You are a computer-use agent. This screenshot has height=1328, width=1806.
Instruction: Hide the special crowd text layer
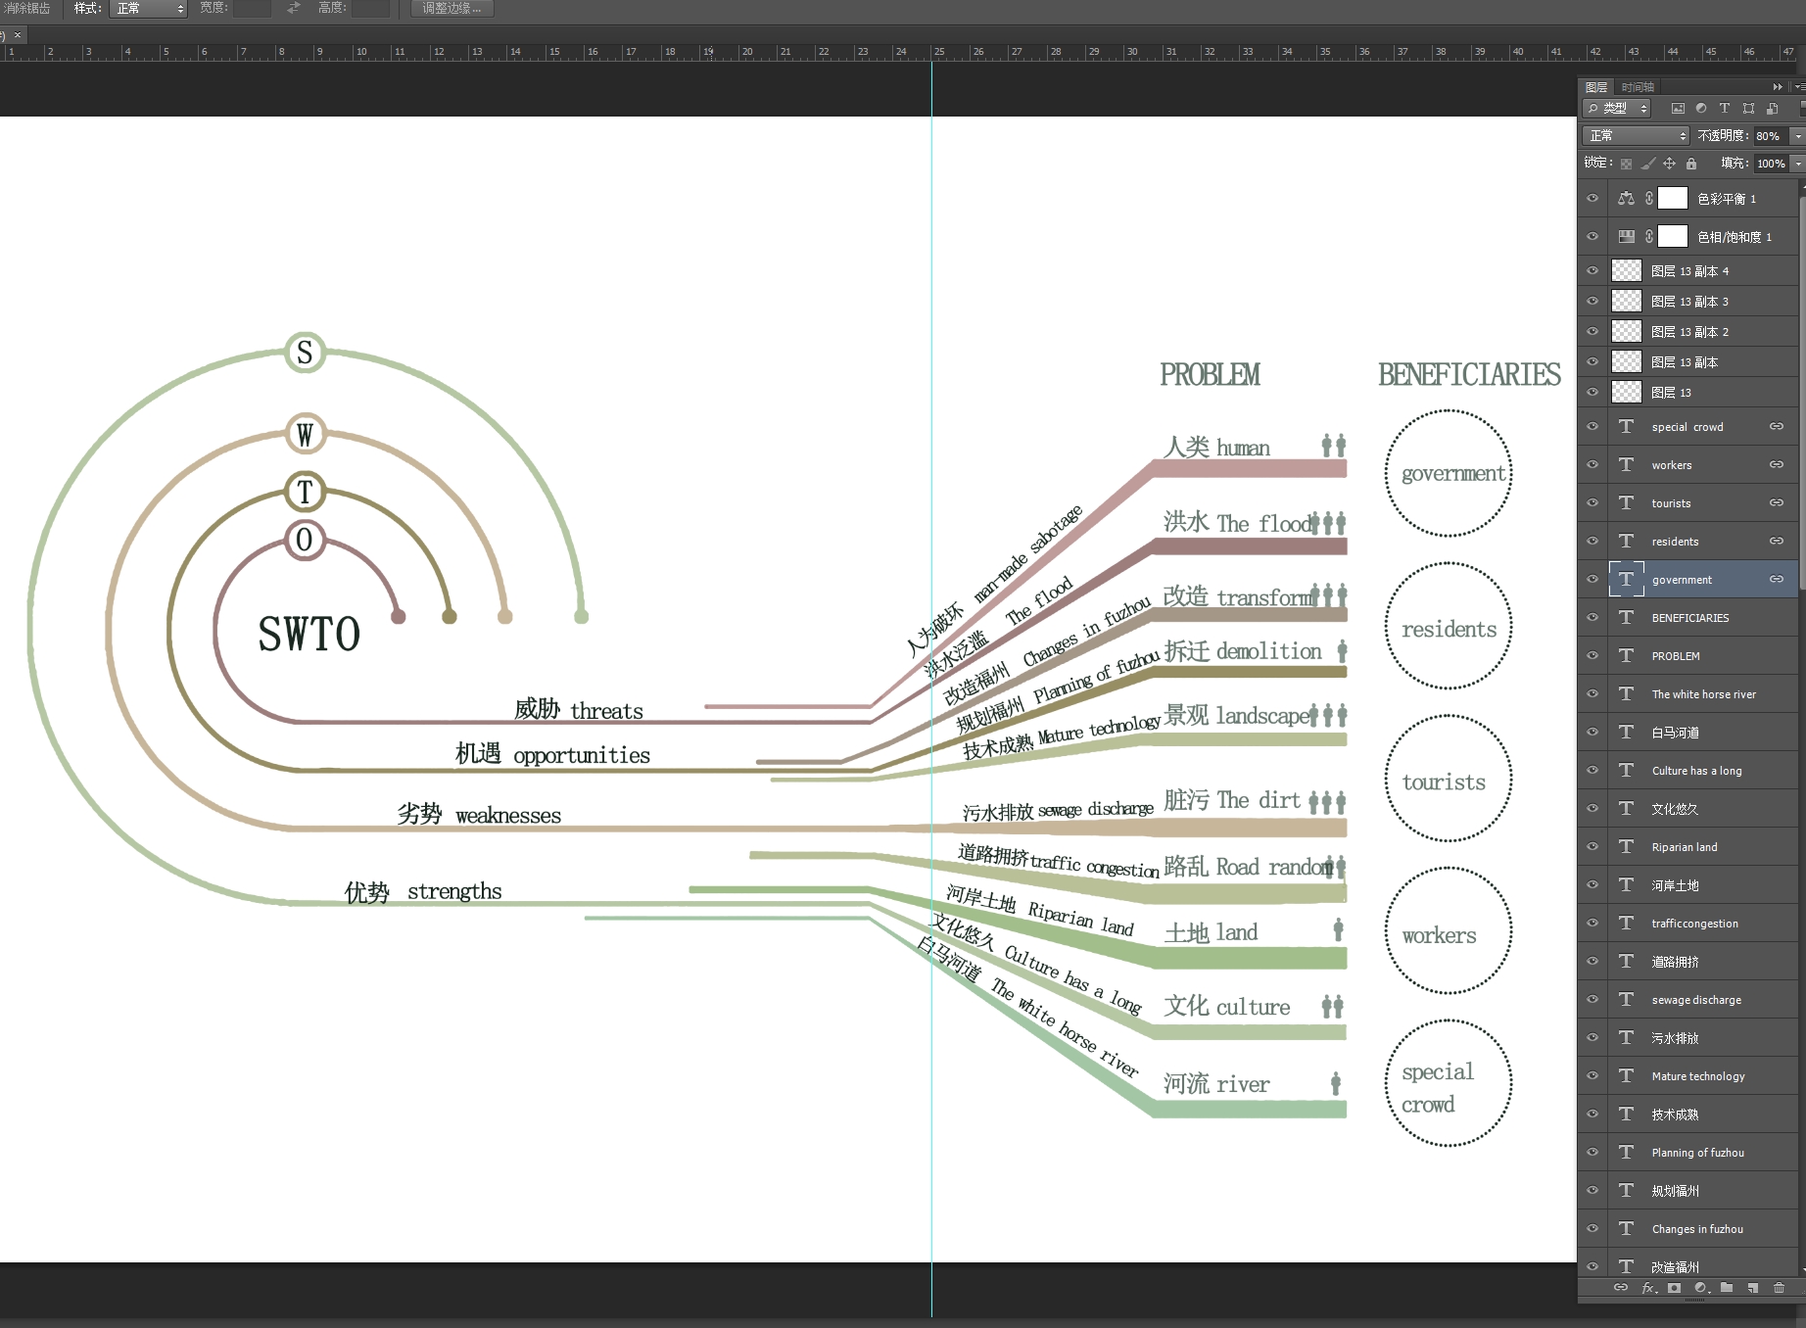coord(1592,426)
